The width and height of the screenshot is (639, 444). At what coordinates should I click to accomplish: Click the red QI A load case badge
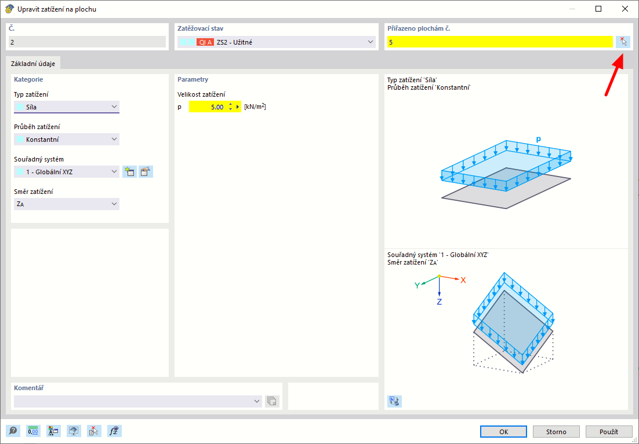point(205,42)
